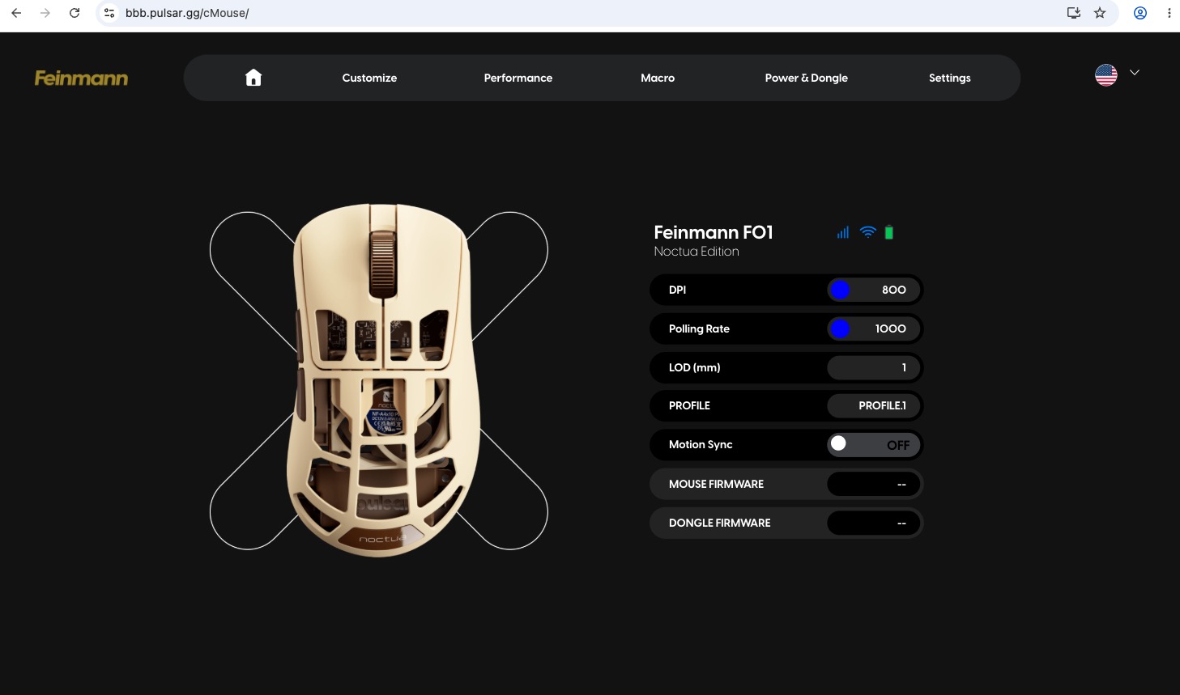This screenshot has height=695, width=1180.
Task: Reload the page
Action: [75, 13]
